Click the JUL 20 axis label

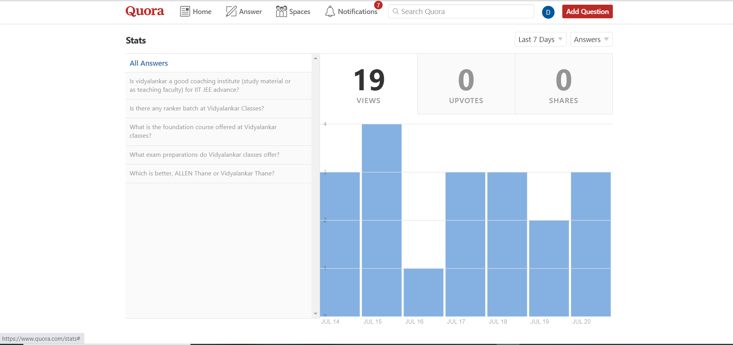click(x=581, y=322)
